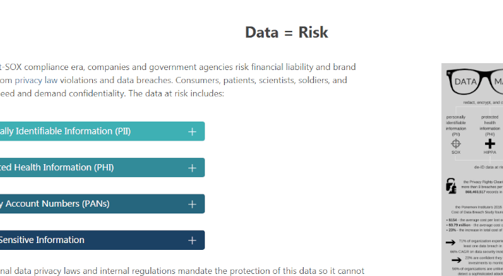503x276 pixels.
Task: Open the data masking infographic thumbnail
Action: 472,170
